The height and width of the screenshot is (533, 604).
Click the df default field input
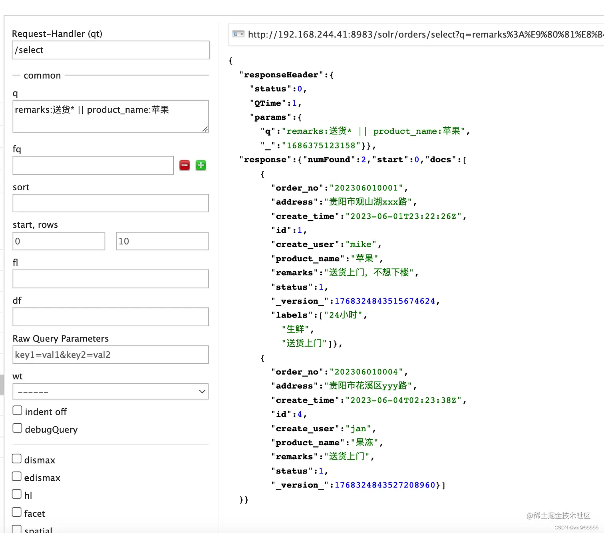(x=111, y=317)
